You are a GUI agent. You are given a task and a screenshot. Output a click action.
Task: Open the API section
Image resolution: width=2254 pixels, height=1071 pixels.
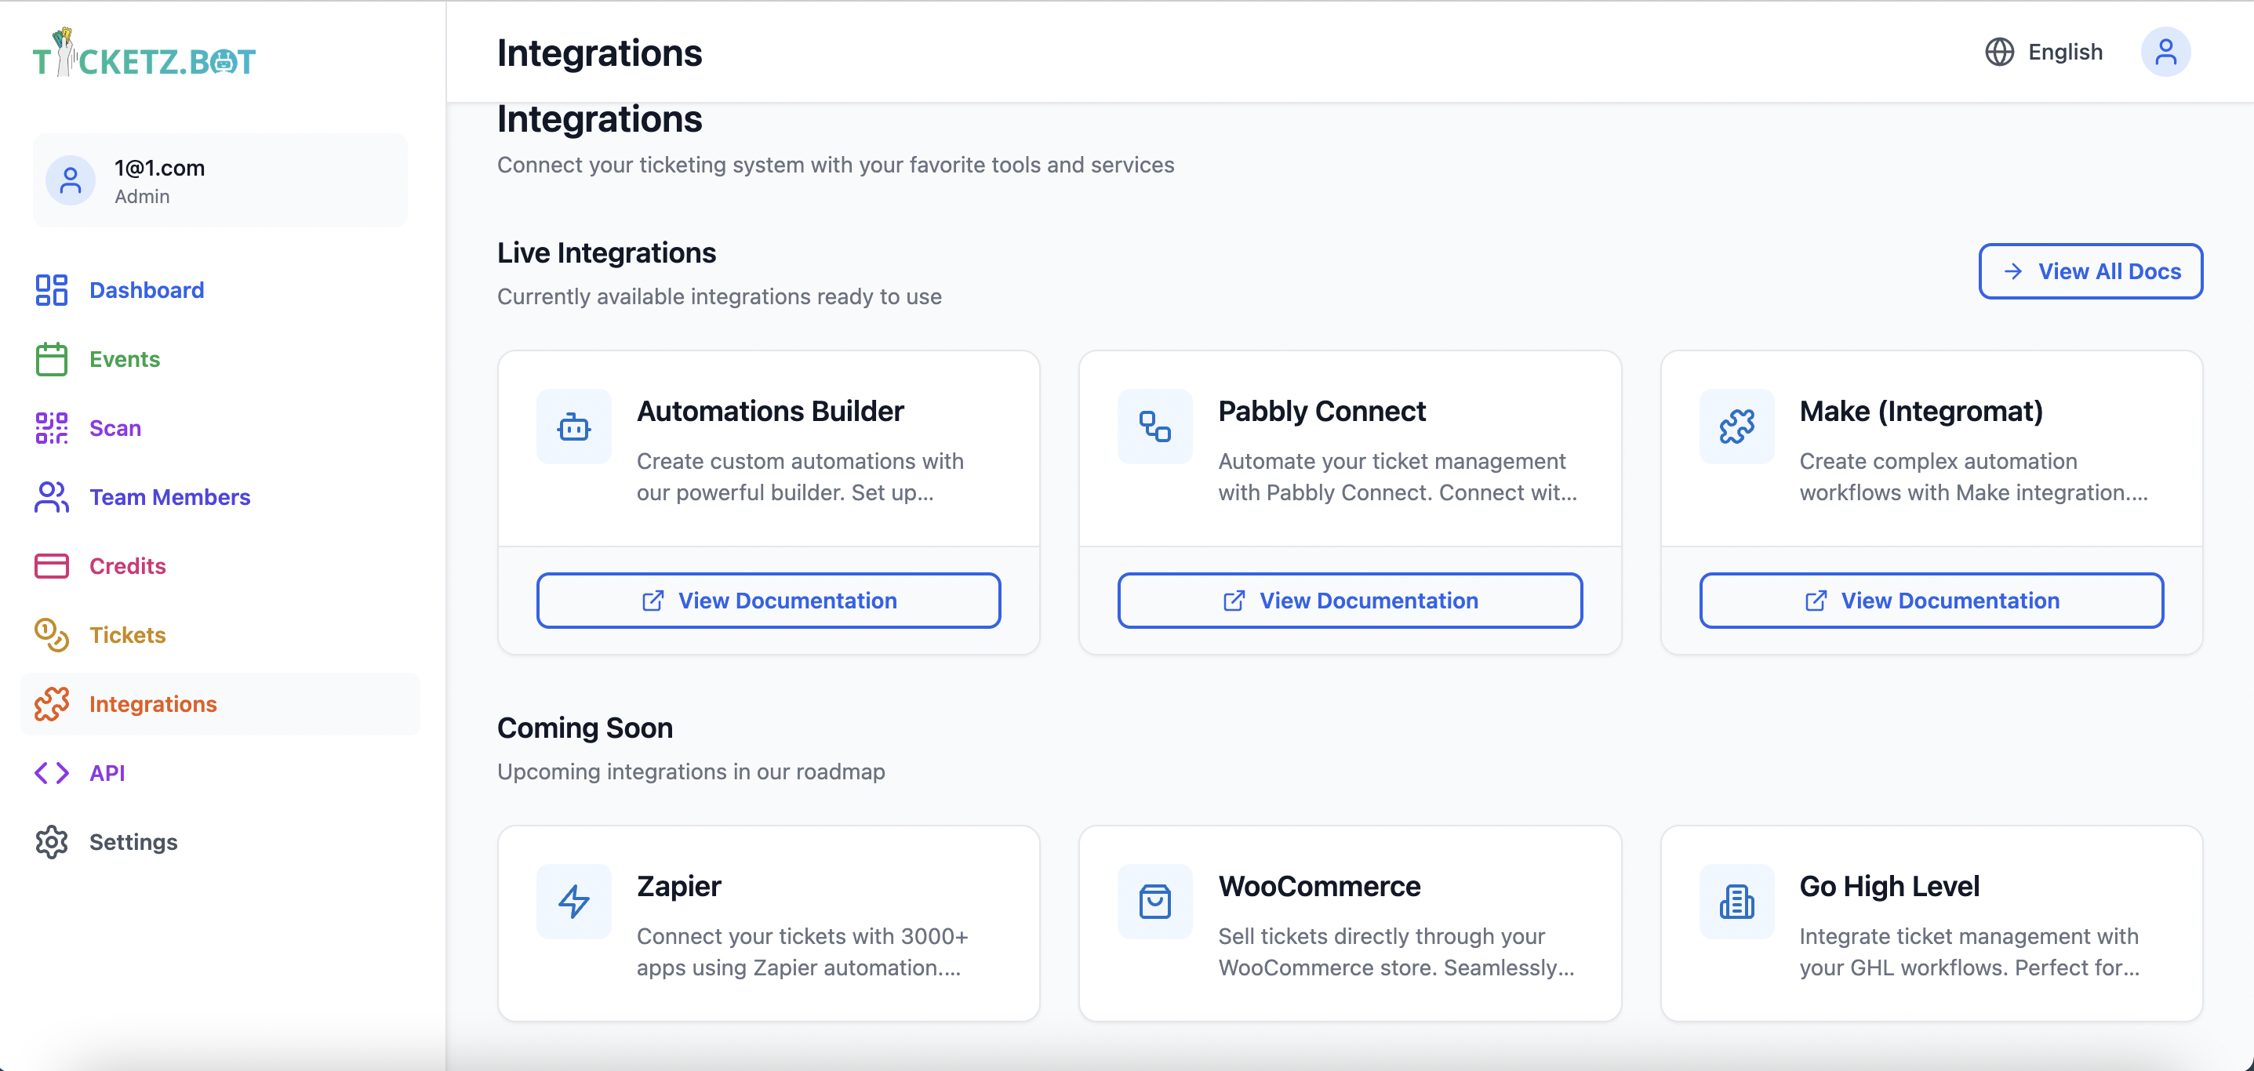220,774
